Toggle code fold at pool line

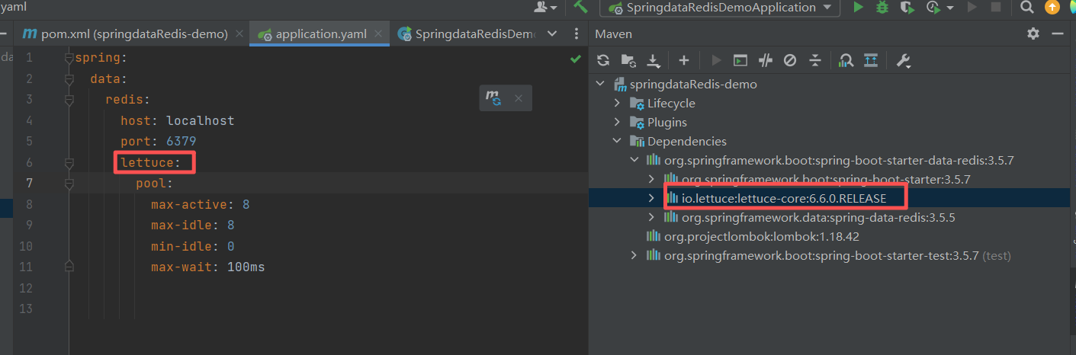[x=69, y=184]
